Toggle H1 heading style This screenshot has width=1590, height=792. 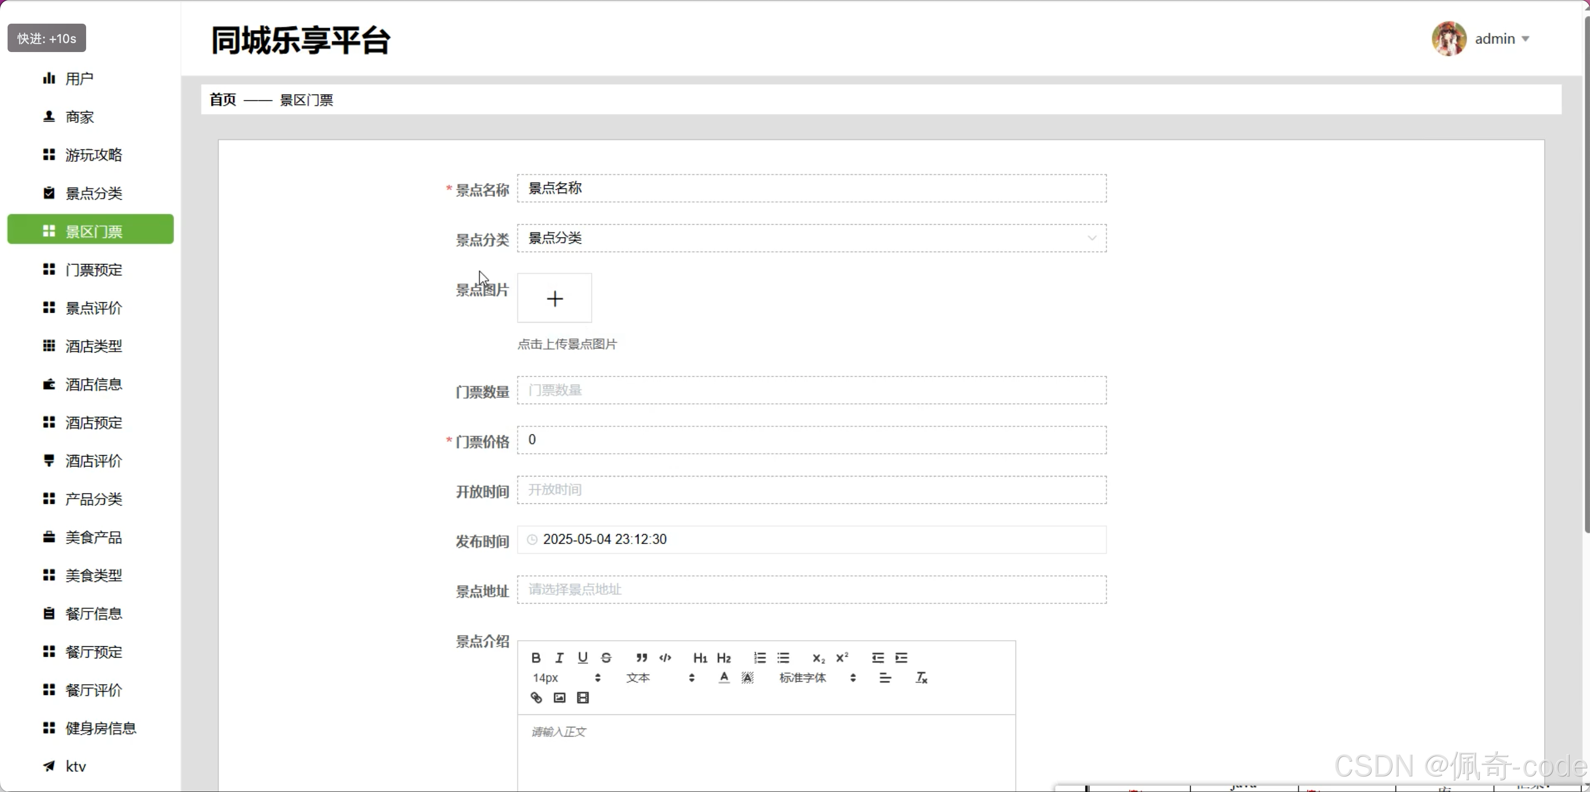pyautogui.click(x=700, y=658)
